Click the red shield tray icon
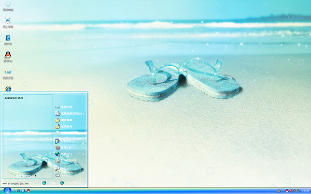This screenshot has height=194, width=311. click(x=291, y=191)
